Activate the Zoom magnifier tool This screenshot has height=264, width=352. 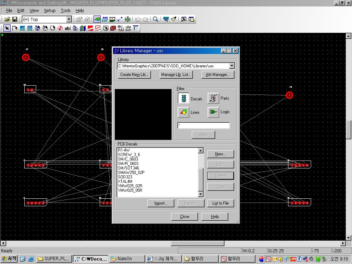[x=155, y=19]
